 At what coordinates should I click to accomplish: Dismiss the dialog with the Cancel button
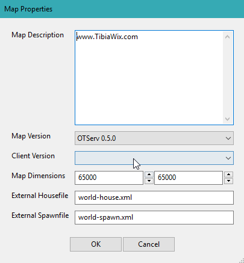tap(149, 244)
